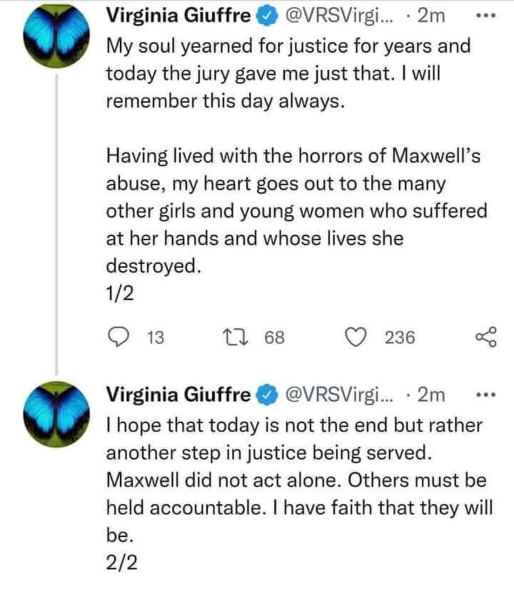Viewport: 514px width, 600px height.
Task: View the 68 retweets count
Action: (275, 338)
